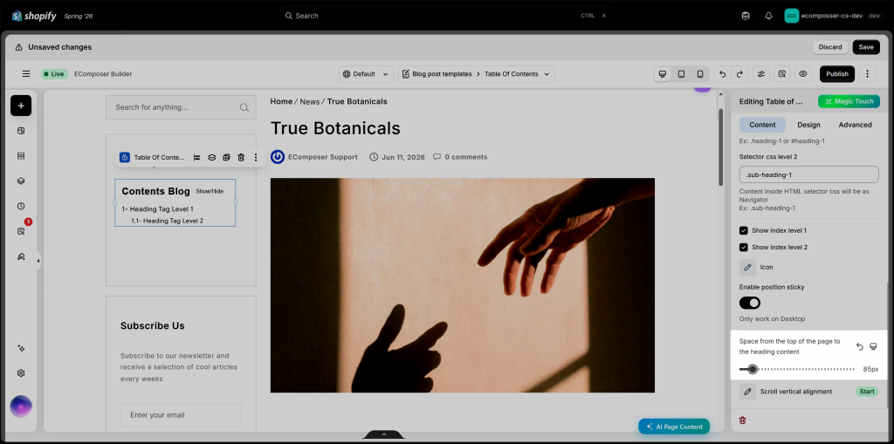The width and height of the screenshot is (894, 444).
Task: Delete the Table Of Contents element
Action: [x=241, y=157]
